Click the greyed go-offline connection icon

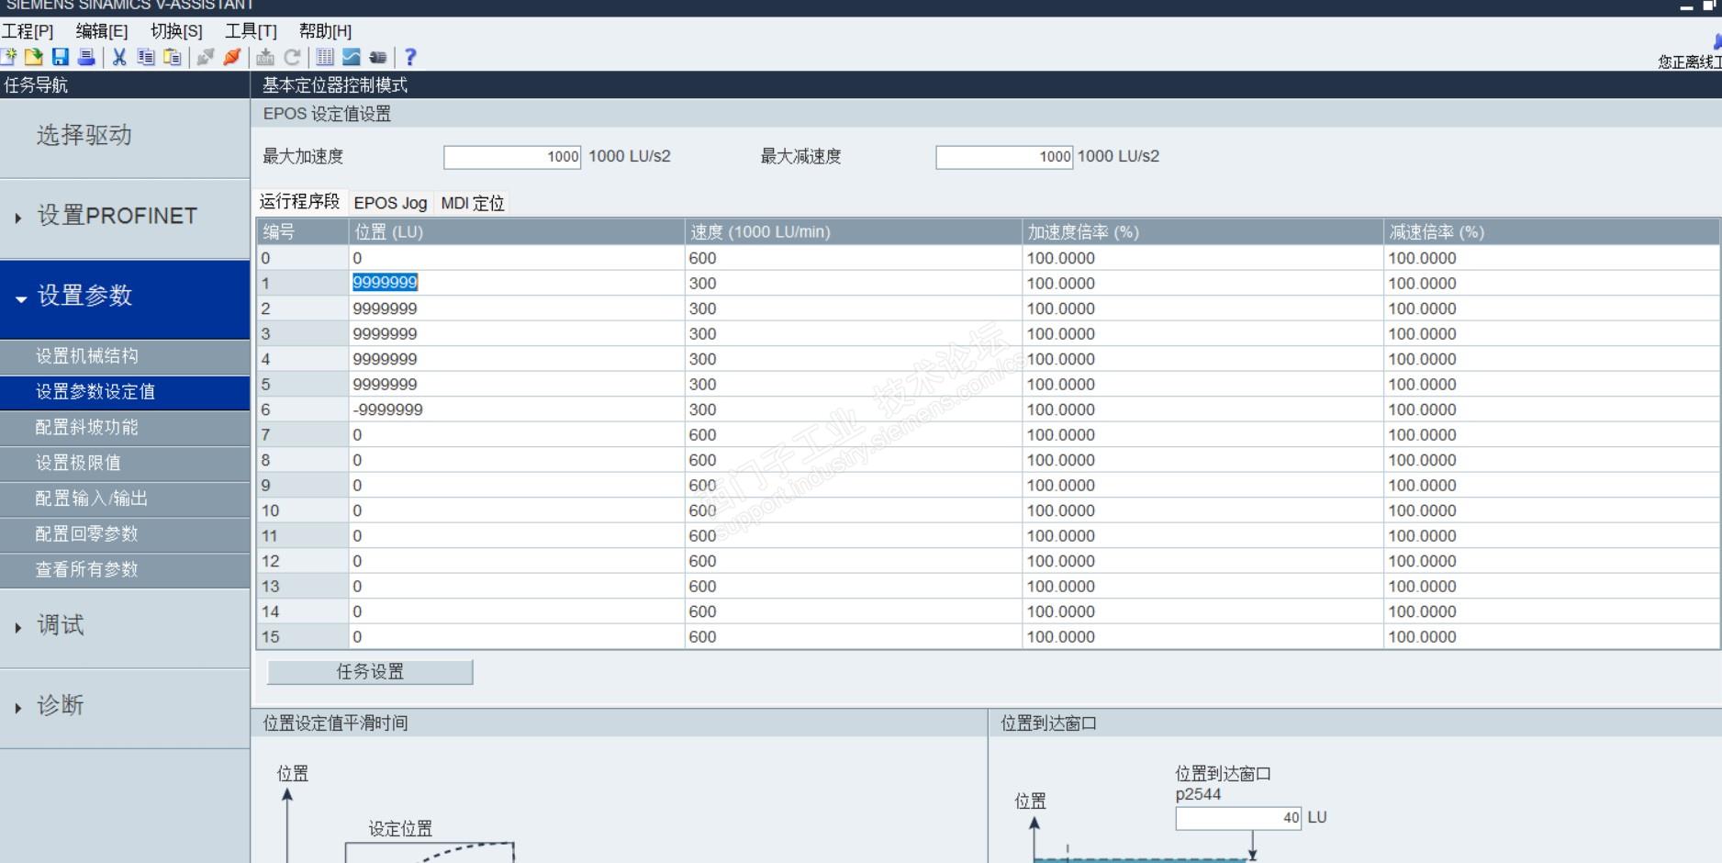click(x=206, y=57)
